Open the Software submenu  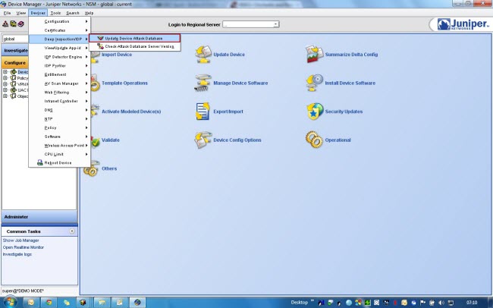point(60,137)
